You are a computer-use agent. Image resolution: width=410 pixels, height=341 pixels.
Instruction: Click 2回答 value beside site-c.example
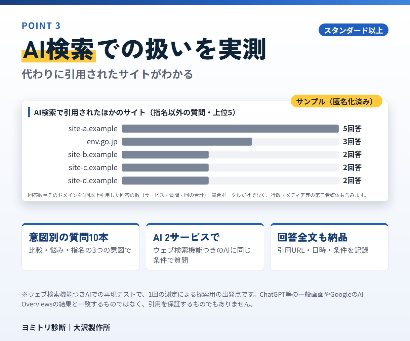click(x=352, y=167)
